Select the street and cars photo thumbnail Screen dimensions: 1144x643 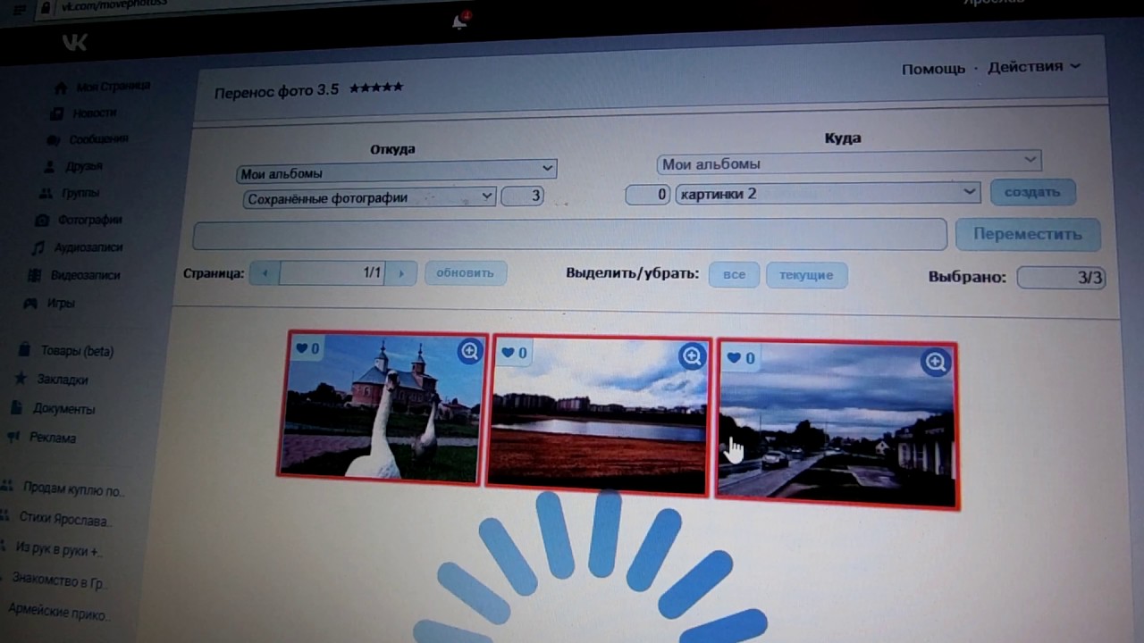[837, 425]
